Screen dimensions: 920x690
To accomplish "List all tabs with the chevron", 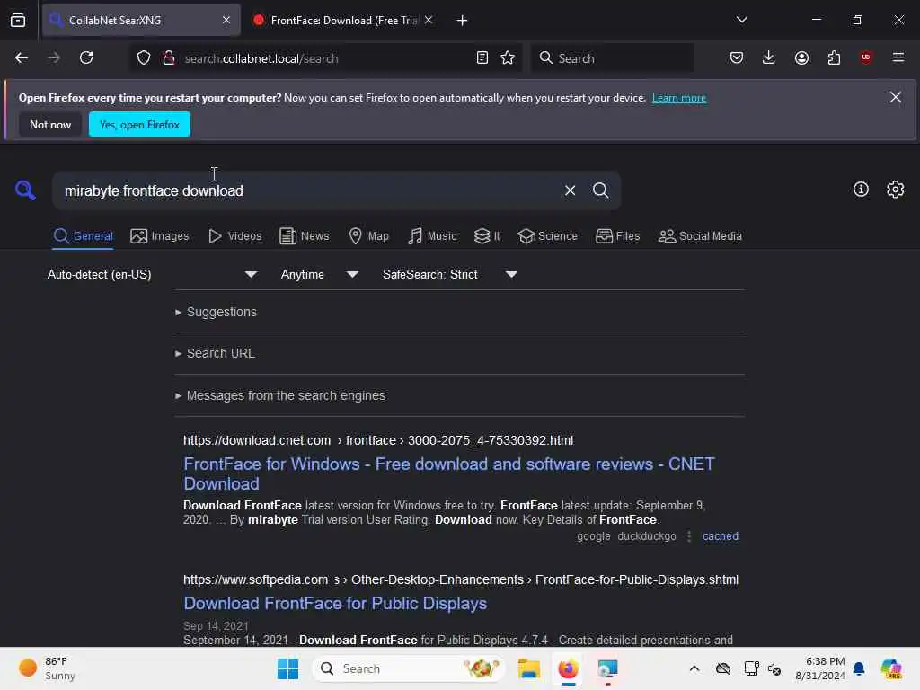I will [x=741, y=20].
